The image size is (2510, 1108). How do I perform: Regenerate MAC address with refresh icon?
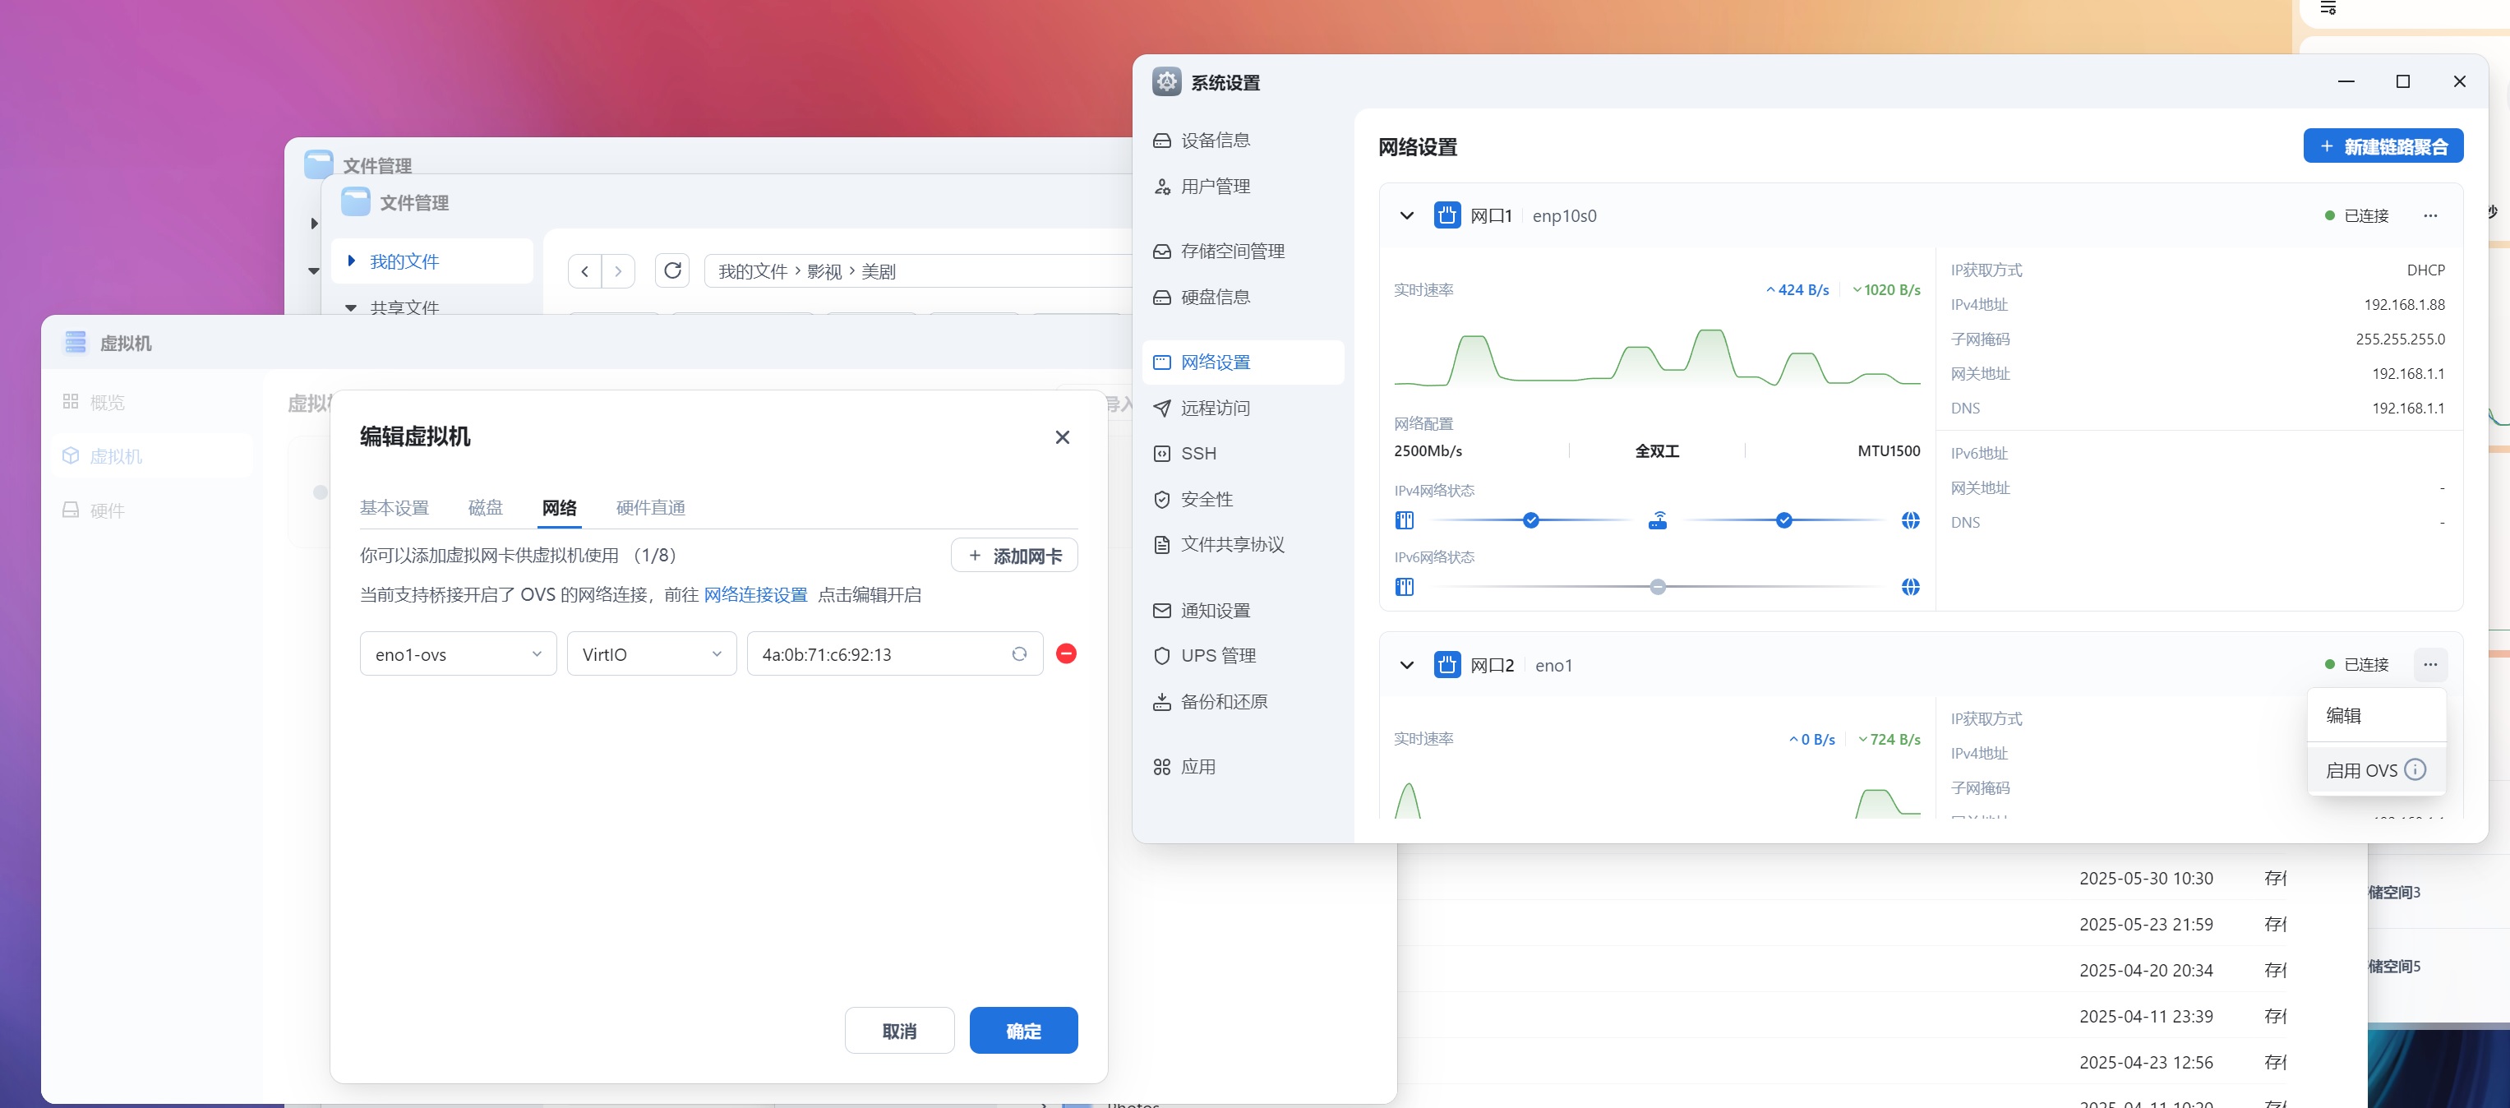coord(1019,654)
